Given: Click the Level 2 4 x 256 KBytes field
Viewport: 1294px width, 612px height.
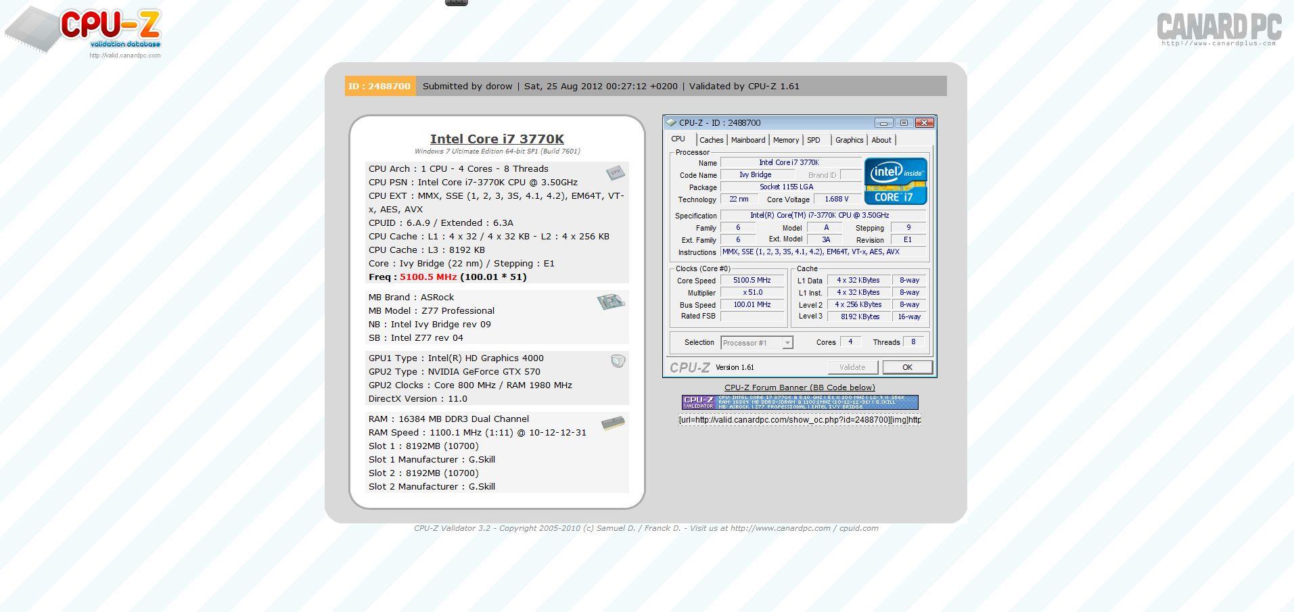Looking at the screenshot, I should click(858, 304).
